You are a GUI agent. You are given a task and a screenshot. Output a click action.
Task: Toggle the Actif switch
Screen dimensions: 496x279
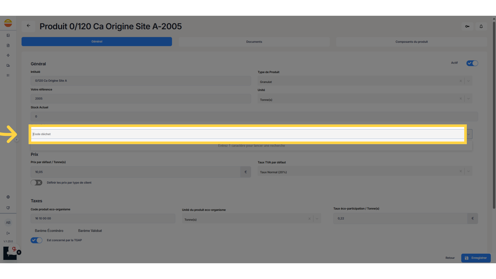tap(472, 63)
